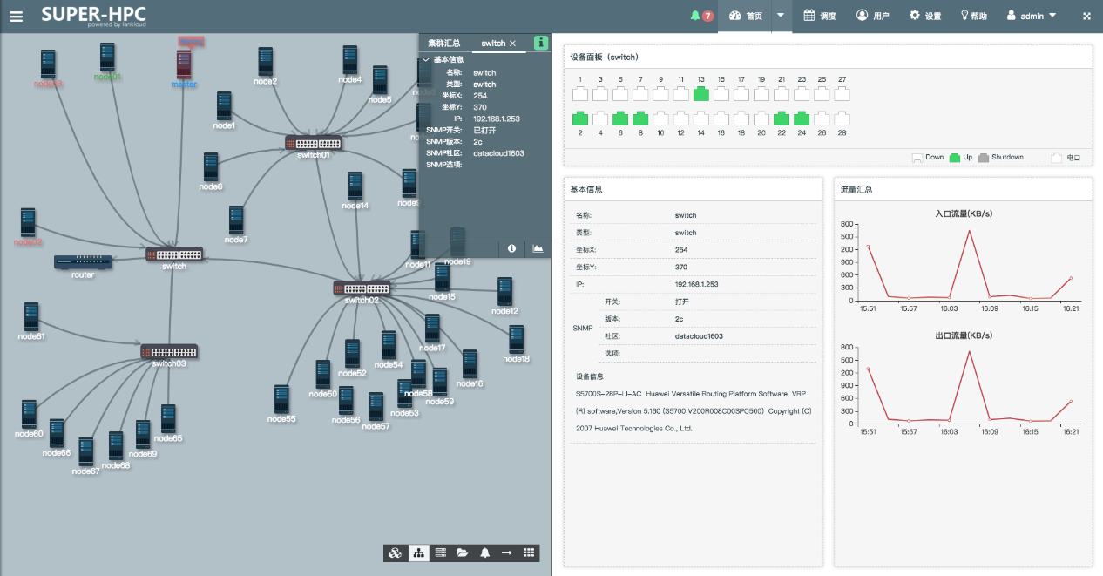Open the 帮助 help page
Screen dimensions: 1103x576
pos(973,16)
